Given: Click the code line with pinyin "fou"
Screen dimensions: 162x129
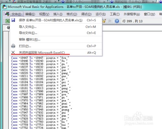Looking at the screenshot, I should pyautogui.click(x=40, y=58).
